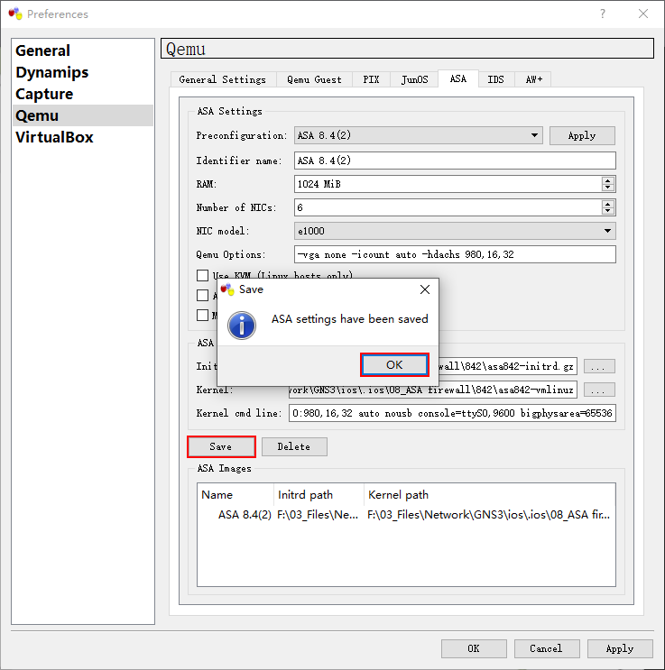Select General in the preferences list
This screenshot has width=665, height=670.
pyautogui.click(x=83, y=50)
